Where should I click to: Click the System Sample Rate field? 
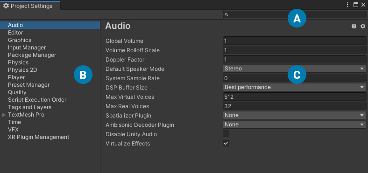tap(295, 78)
